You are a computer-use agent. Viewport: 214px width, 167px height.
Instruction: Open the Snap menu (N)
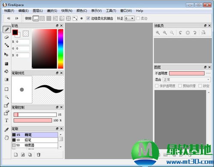67,11
